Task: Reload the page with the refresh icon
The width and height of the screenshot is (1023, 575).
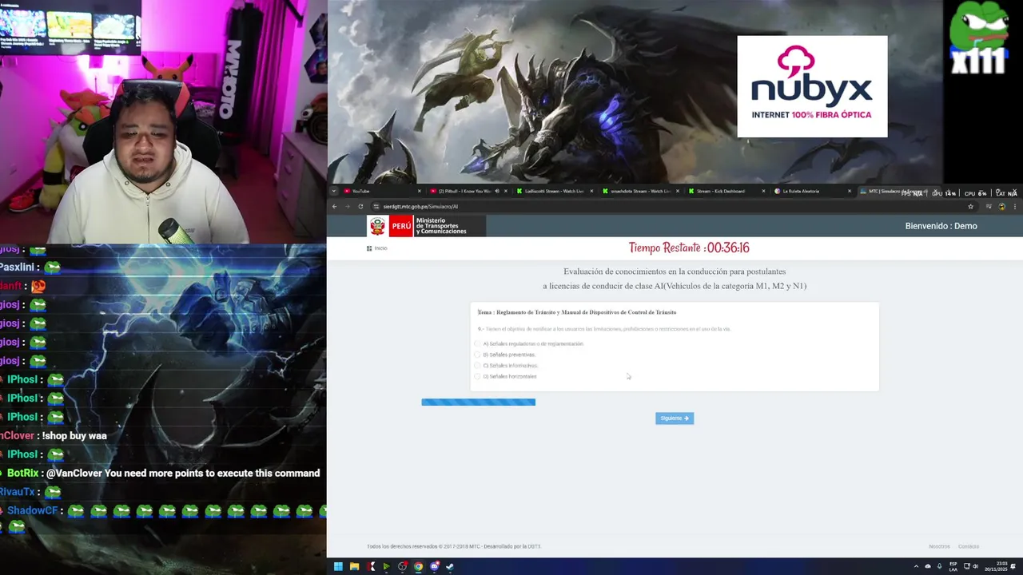Action: point(360,207)
